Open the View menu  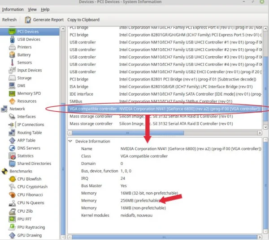click(x=32, y=9)
